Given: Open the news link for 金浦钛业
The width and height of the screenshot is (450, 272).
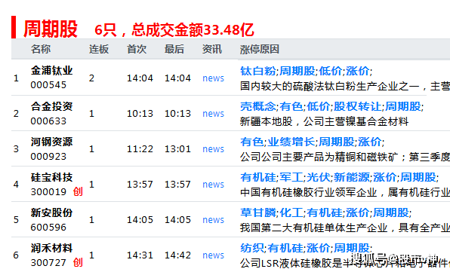Looking at the screenshot, I should pyautogui.click(x=213, y=78).
